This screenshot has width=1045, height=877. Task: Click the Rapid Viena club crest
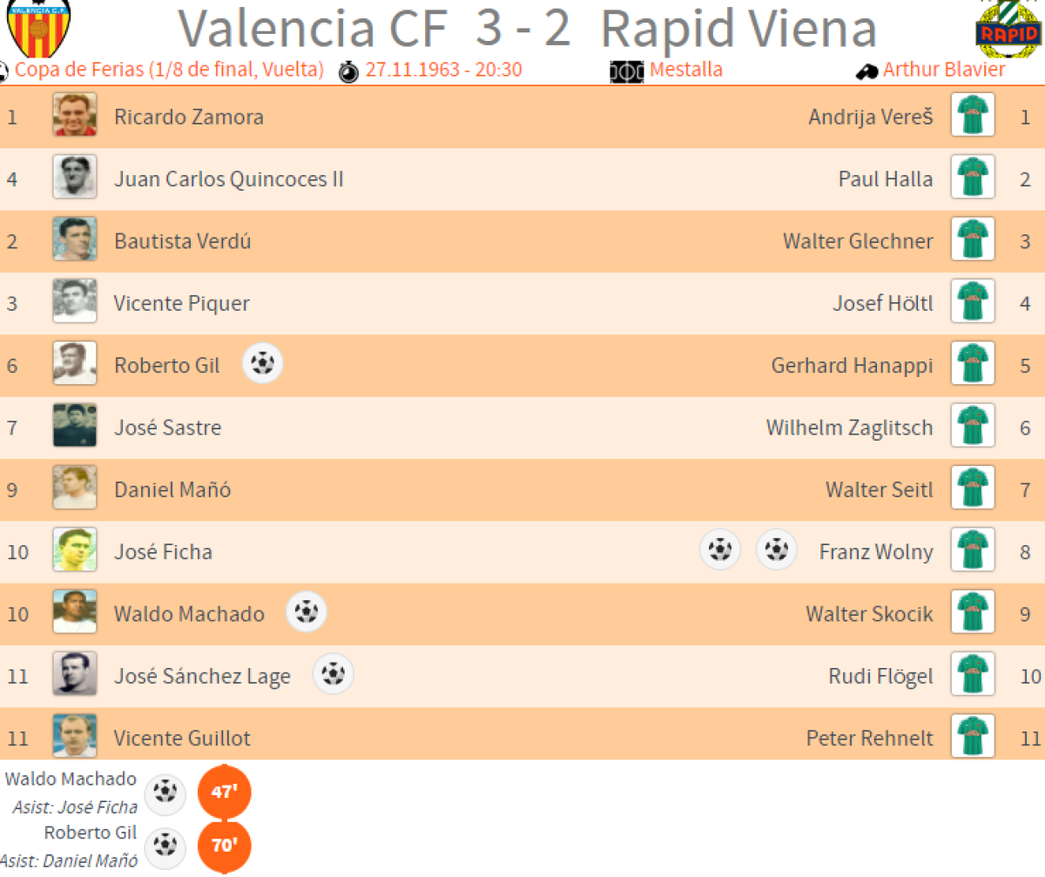click(x=1009, y=30)
